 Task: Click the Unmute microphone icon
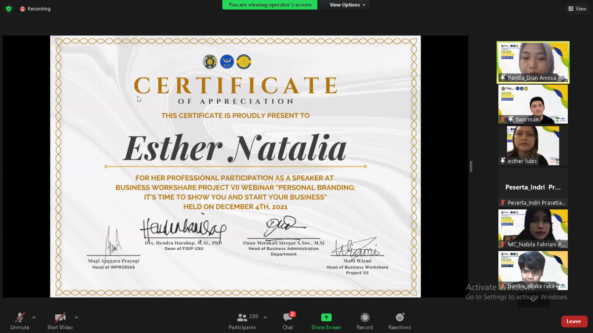(x=20, y=317)
